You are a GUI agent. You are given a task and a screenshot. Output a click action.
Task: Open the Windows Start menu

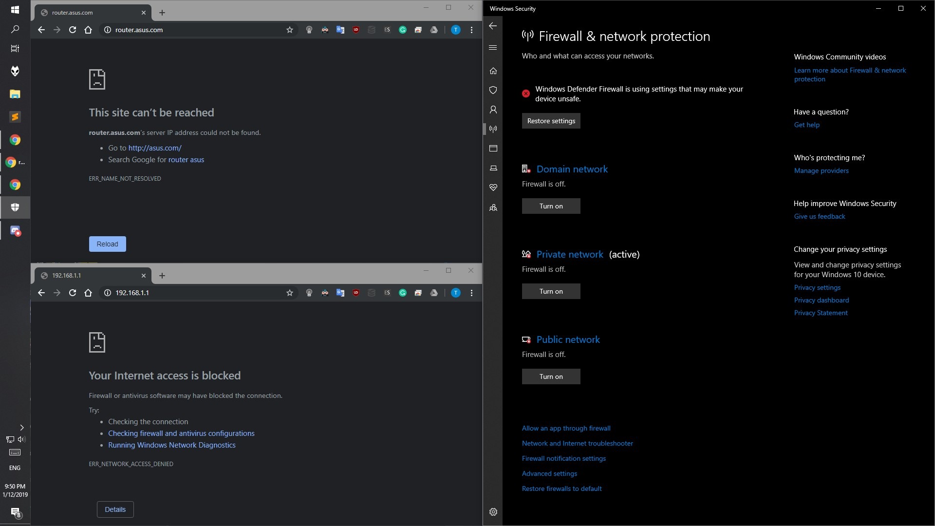pyautogui.click(x=15, y=9)
